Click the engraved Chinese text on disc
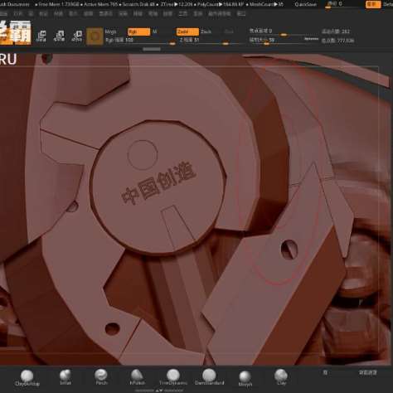Image resolution: width=393 pixels, height=393 pixels. pos(158,183)
